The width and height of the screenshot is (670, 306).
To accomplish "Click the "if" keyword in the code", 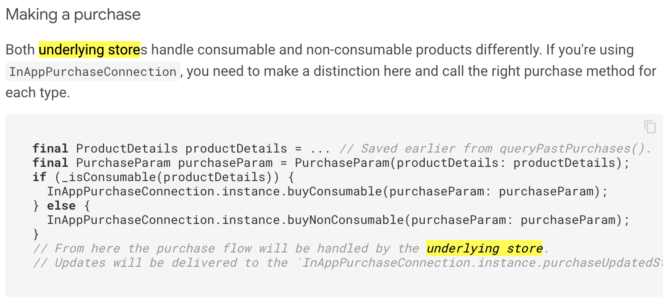I will [39, 177].
